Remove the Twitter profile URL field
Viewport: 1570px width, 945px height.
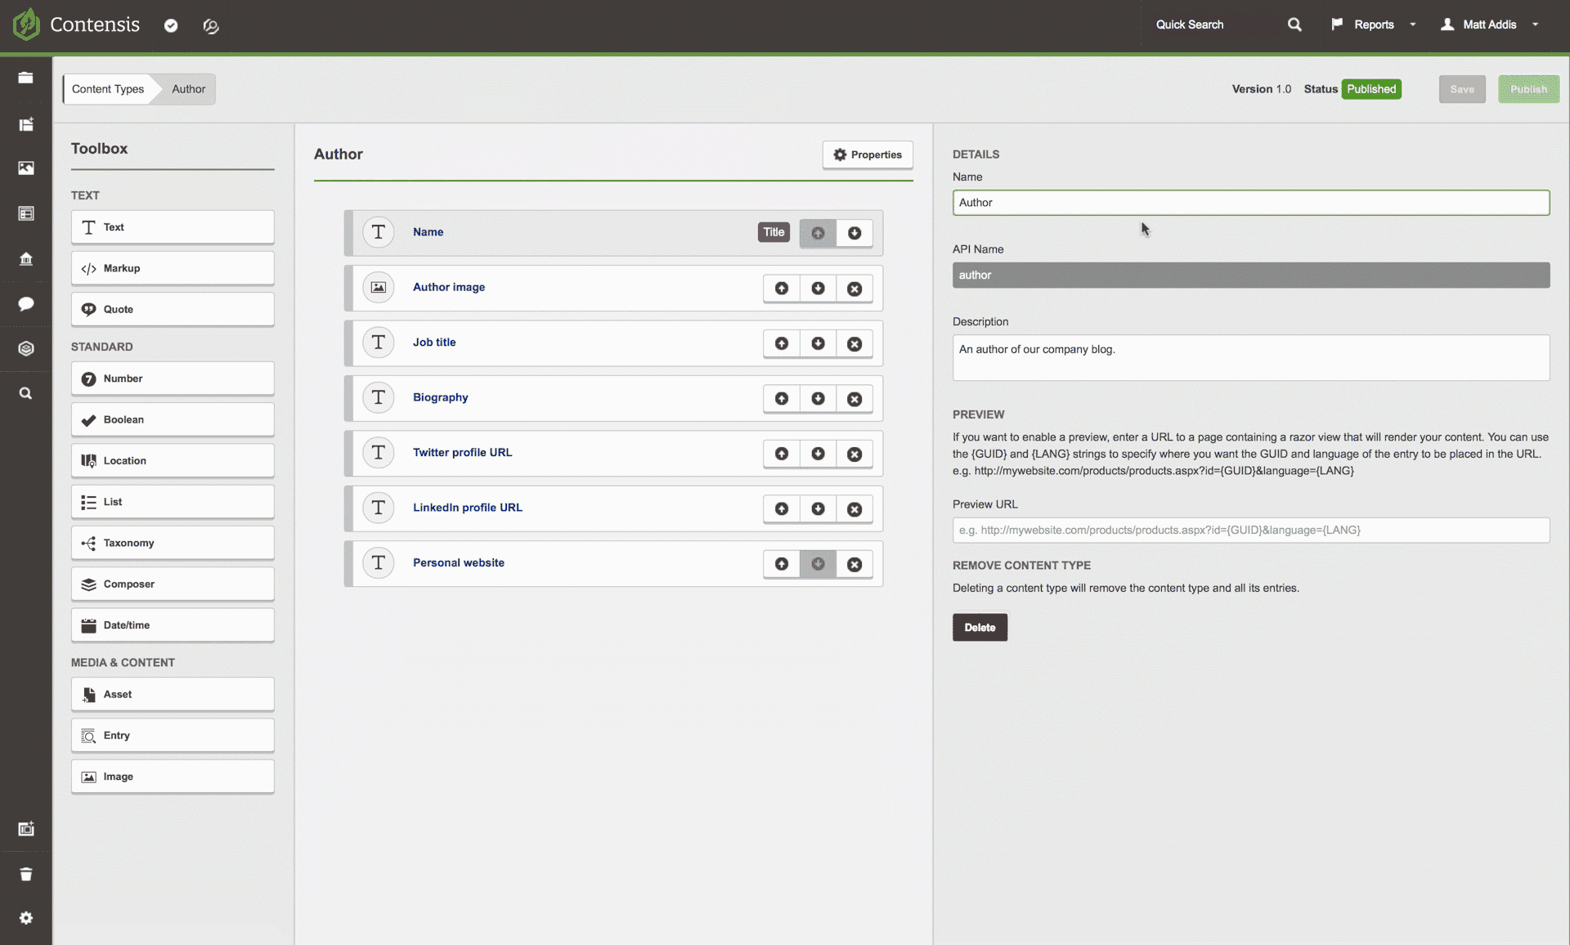click(x=855, y=454)
